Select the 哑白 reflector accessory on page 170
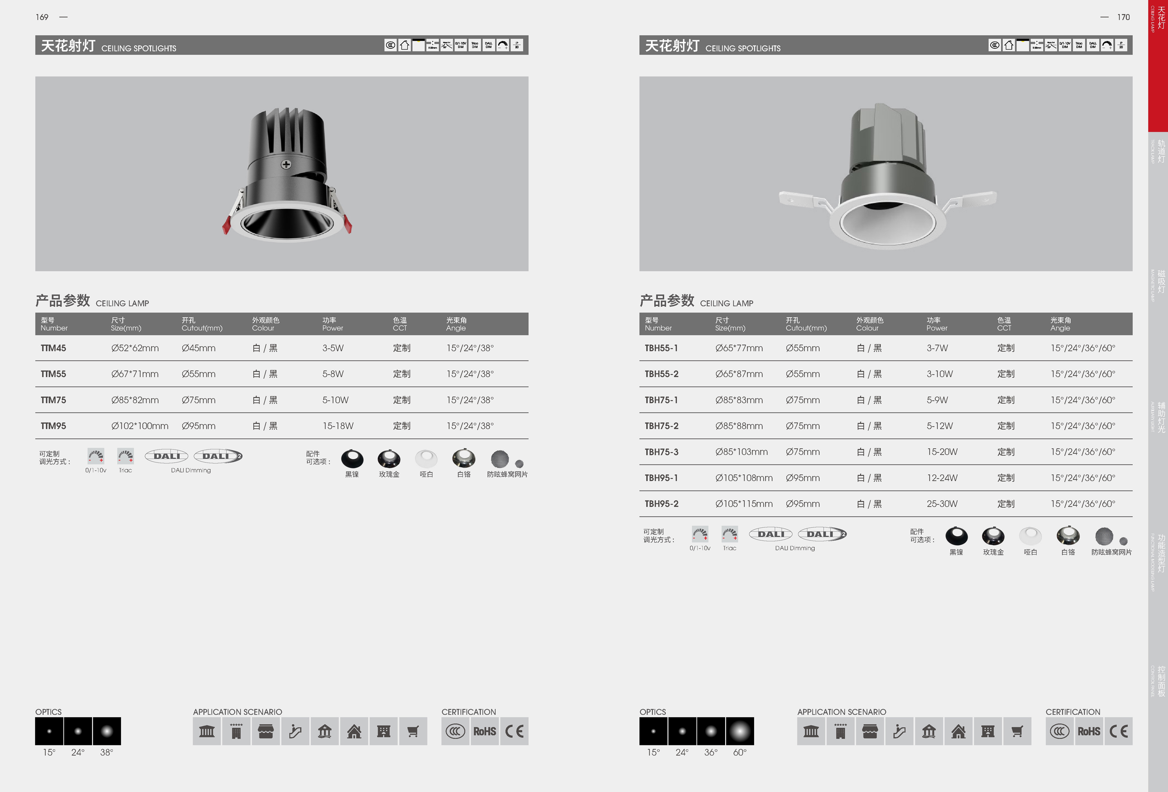1168x792 pixels. 1030,536
